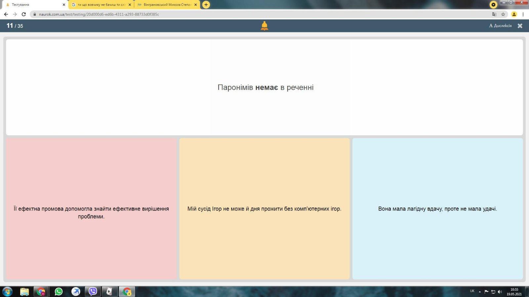Open the Action Center flag icon
Viewport: 529px width, 297px height.
pyautogui.click(x=486, y=292)
